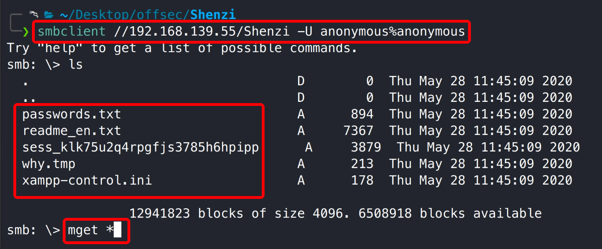Click the smbclient command word
602x249 pixels.
coord(72,31)
